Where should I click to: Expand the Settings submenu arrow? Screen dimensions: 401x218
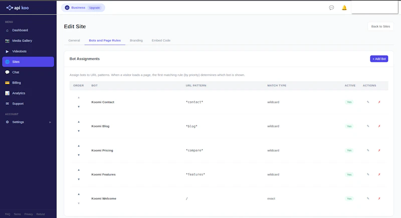[x=50, y=122]
